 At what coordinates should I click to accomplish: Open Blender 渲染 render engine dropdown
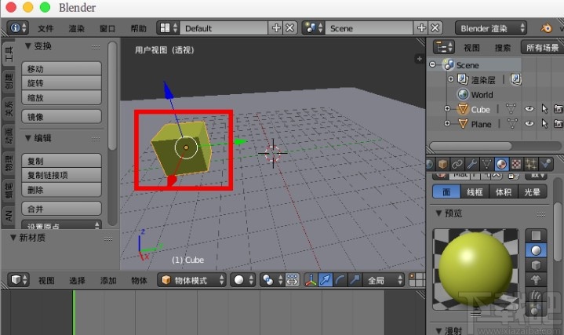(491, 27)
